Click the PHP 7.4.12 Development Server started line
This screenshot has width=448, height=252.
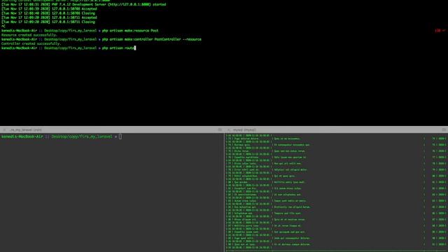click(83, 4)
